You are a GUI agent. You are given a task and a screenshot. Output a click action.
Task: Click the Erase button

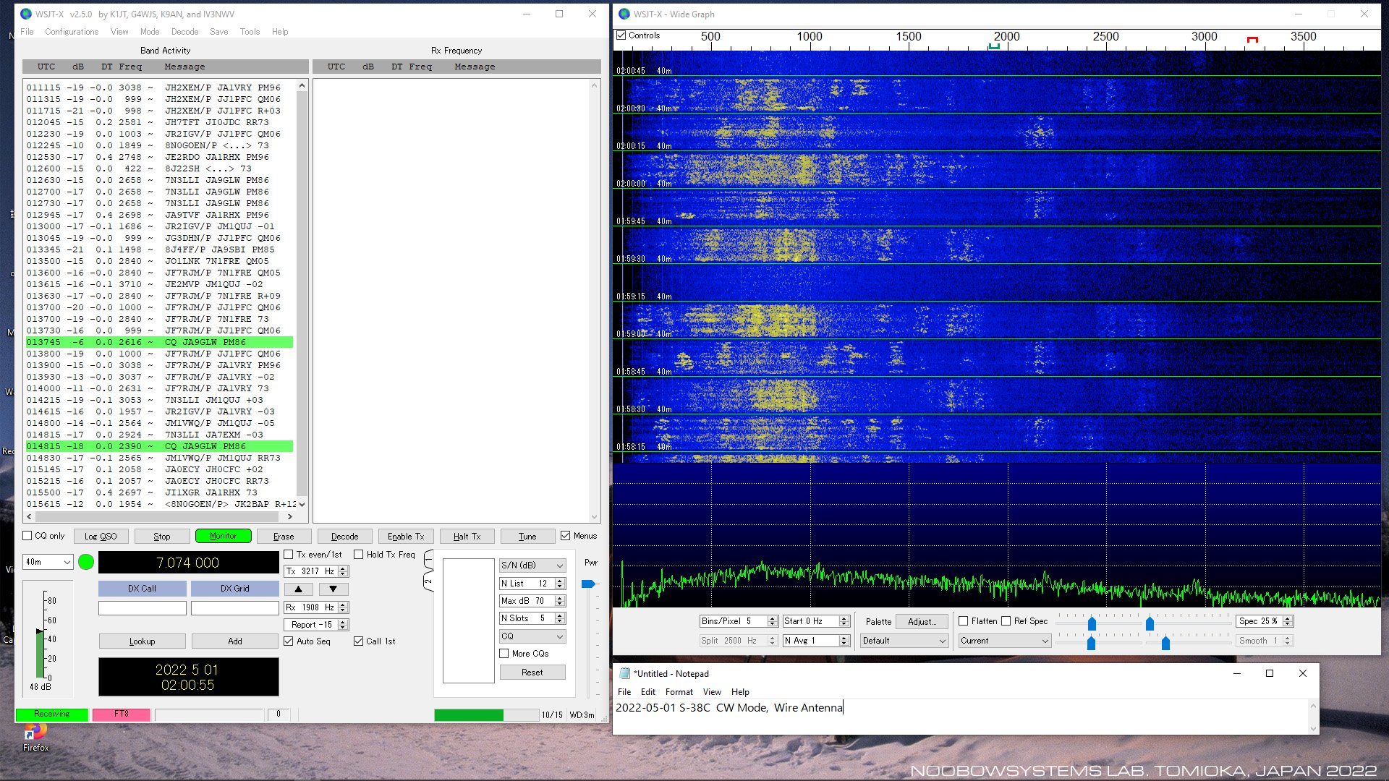point(284,536)
